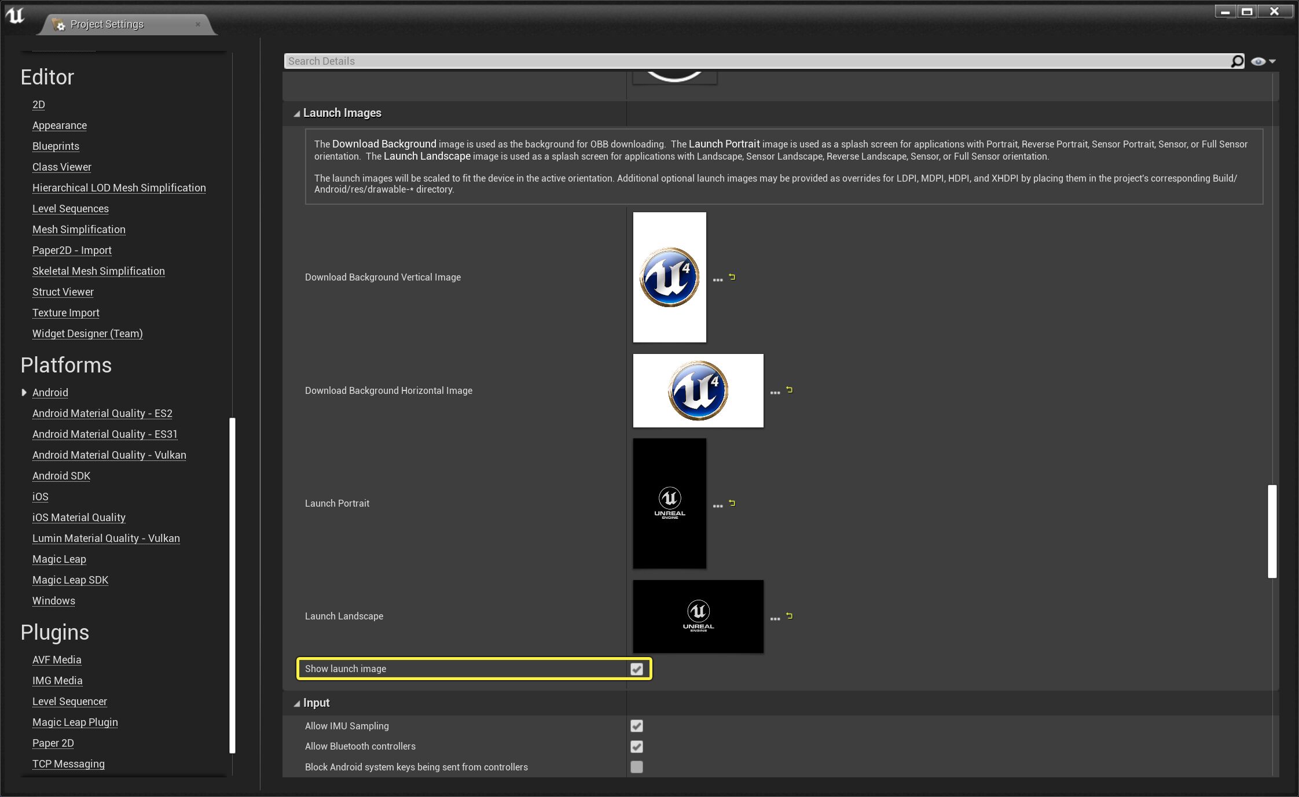Viewport: 1299px width, 797px height.
Task: Open the eye view options dropdown
Action: point(1263,61)
